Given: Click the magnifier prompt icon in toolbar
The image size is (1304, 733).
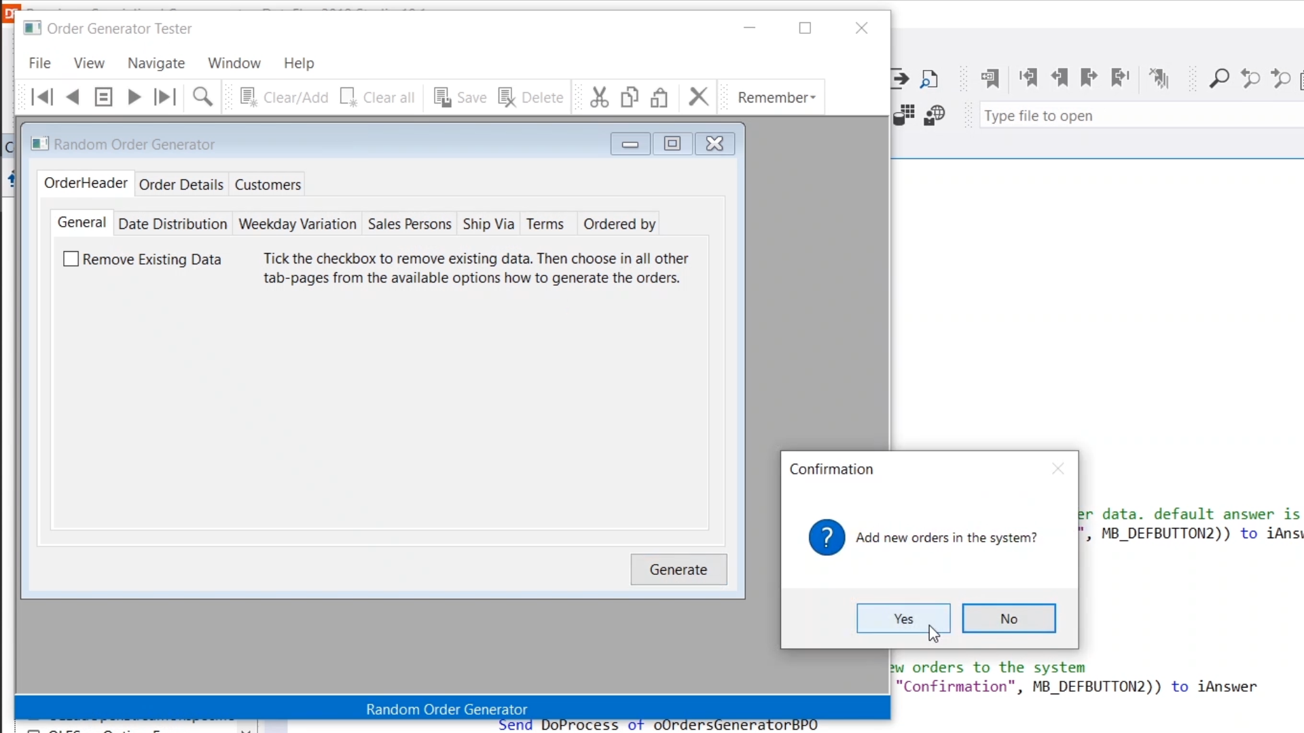Looking at the screenshot, I should 202,97.
